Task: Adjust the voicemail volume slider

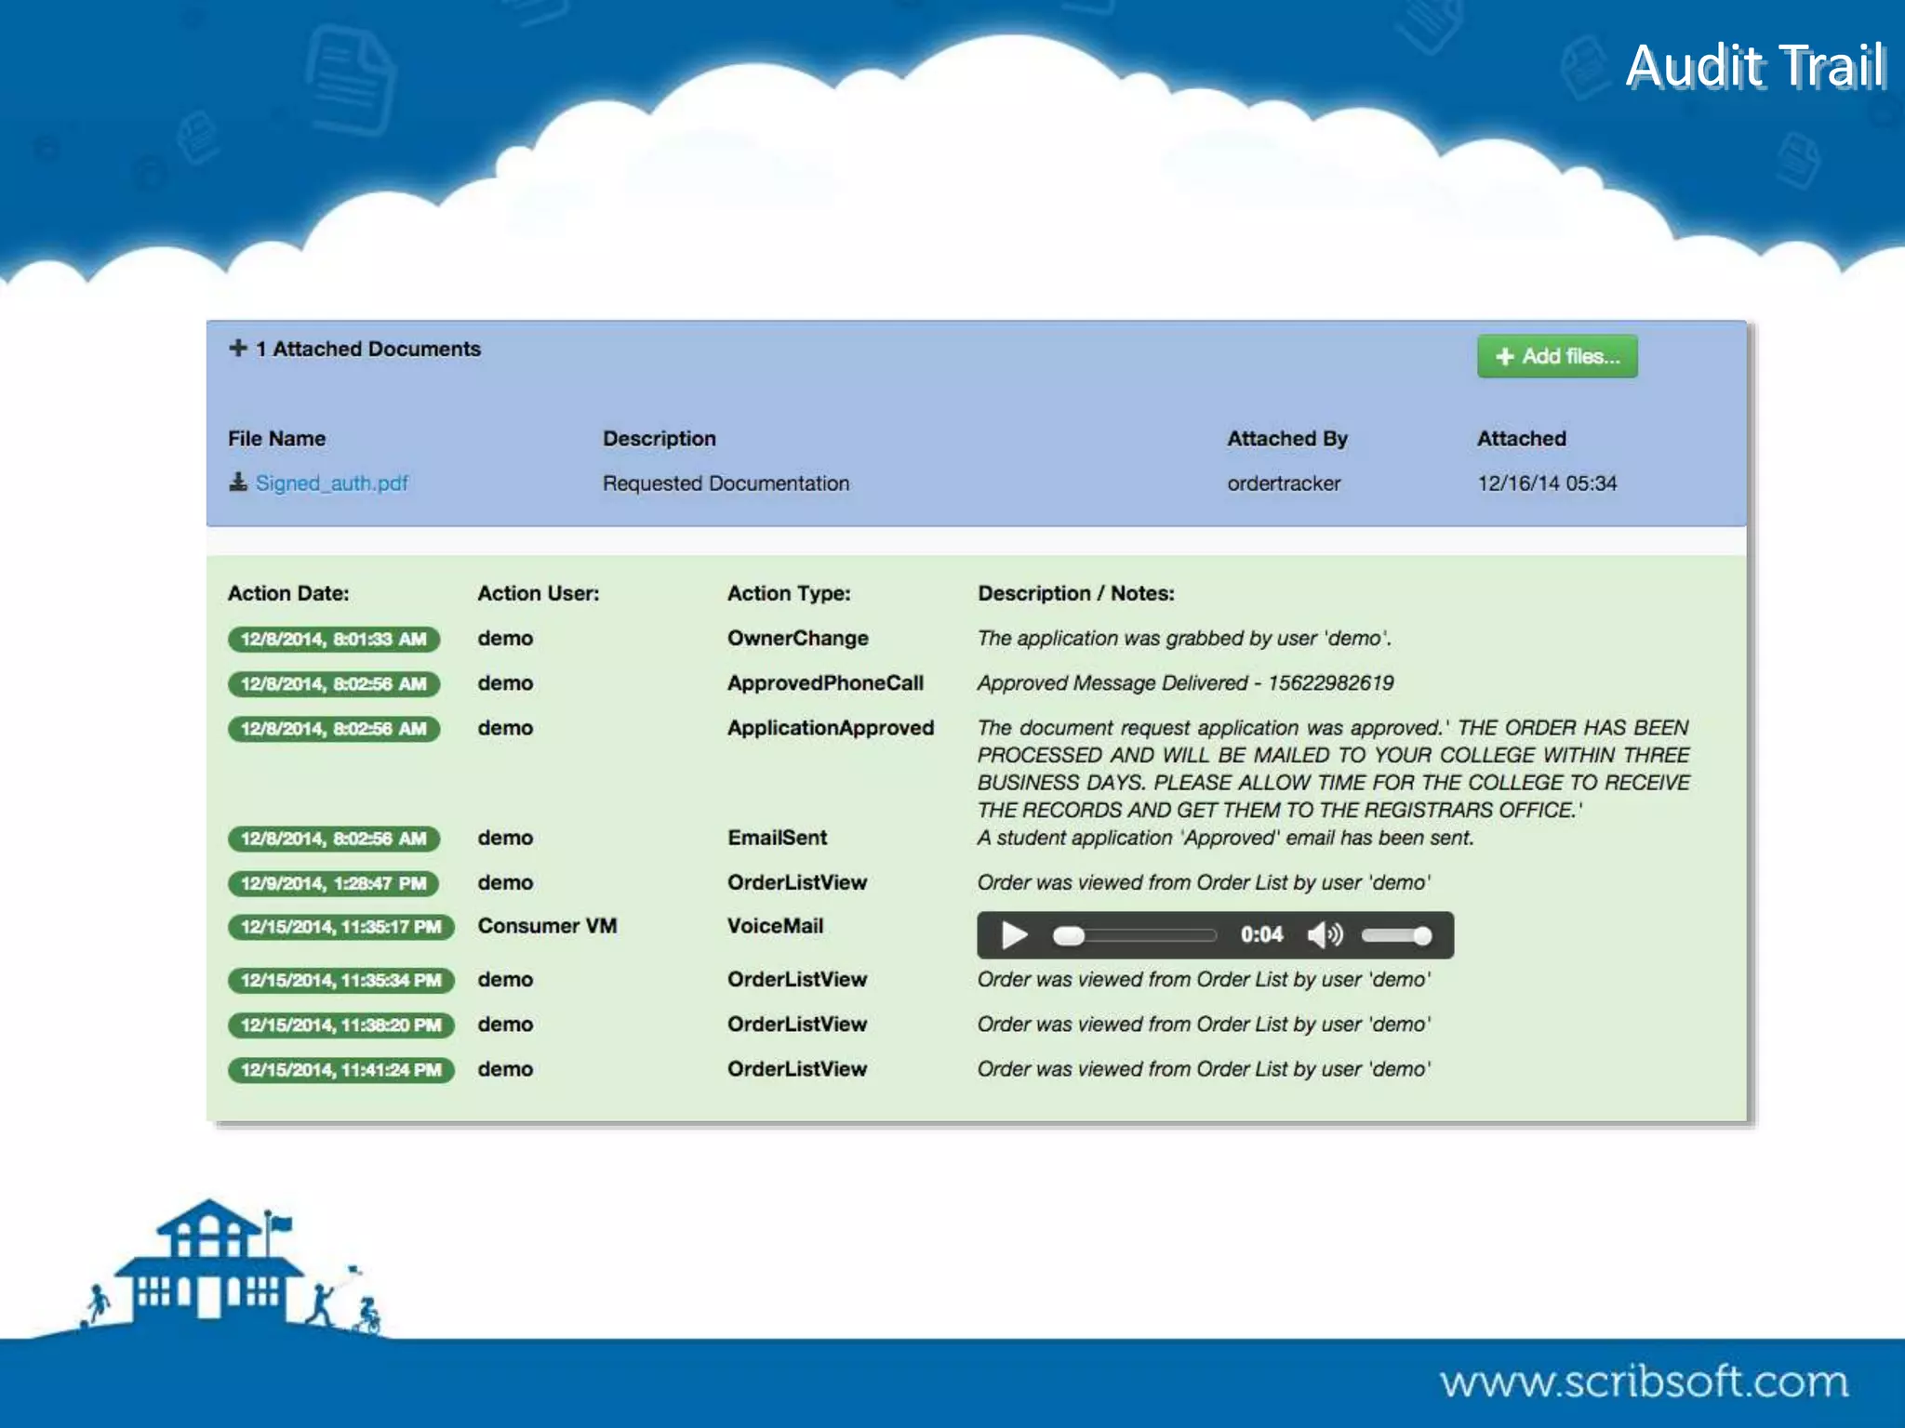Action: [x=1395, y=935]
